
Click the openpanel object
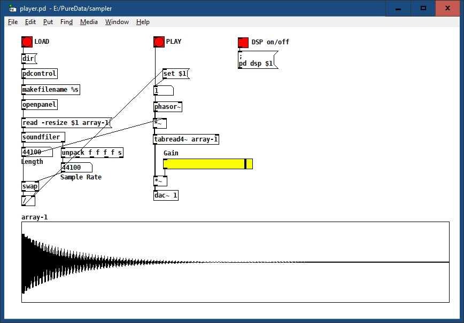click(x=40, y=105)
